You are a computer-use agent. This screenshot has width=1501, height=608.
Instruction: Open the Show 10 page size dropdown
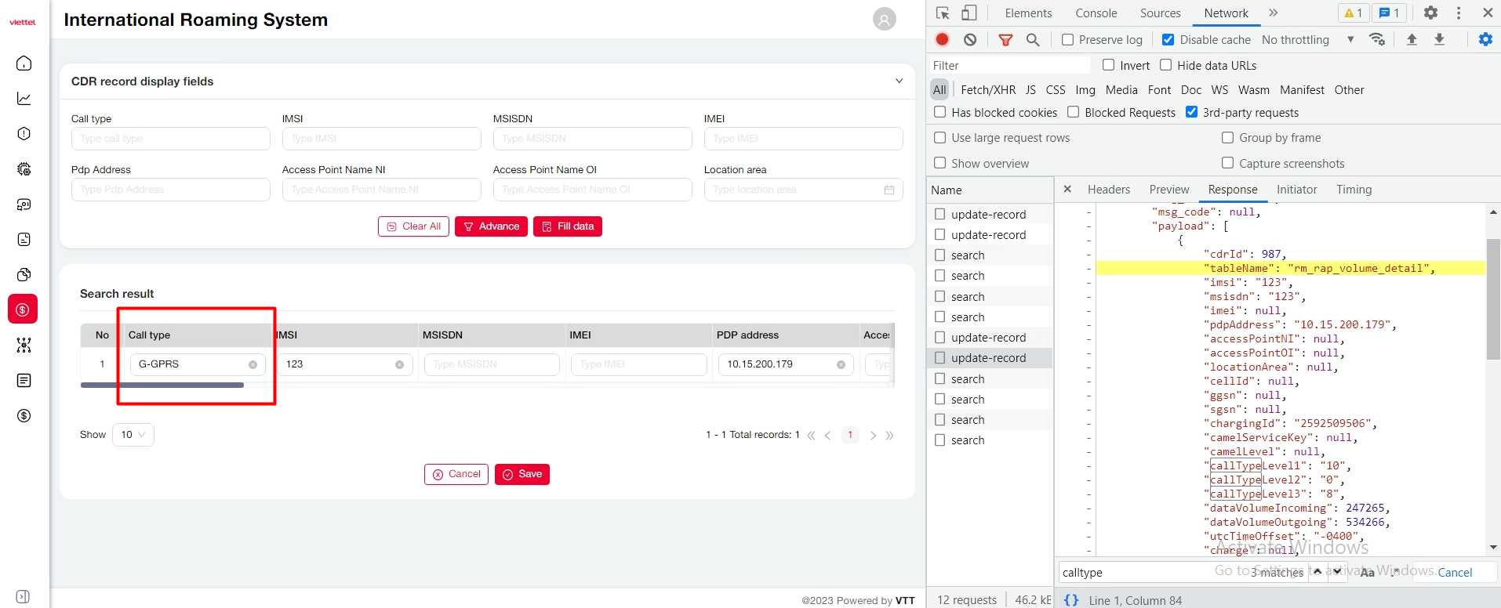133,435
